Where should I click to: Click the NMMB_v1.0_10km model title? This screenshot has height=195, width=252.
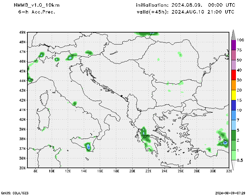(37, 5)
